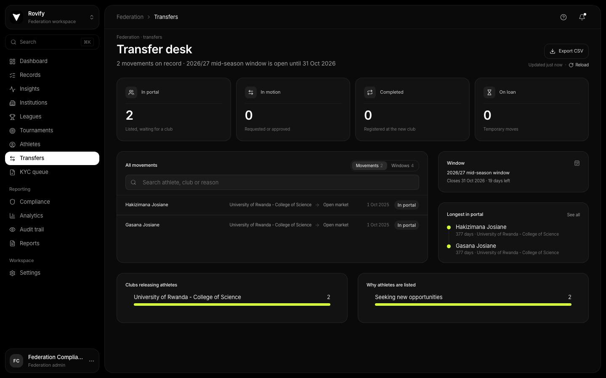Select Transfers in the sidebar

point(52,158)
